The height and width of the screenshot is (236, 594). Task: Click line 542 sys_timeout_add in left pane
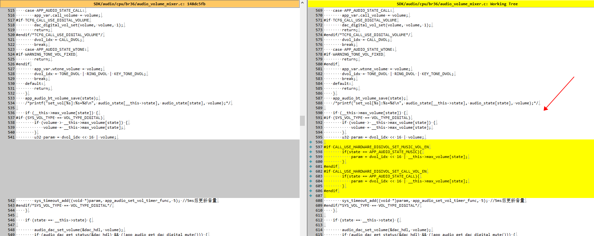pos(126,201)
